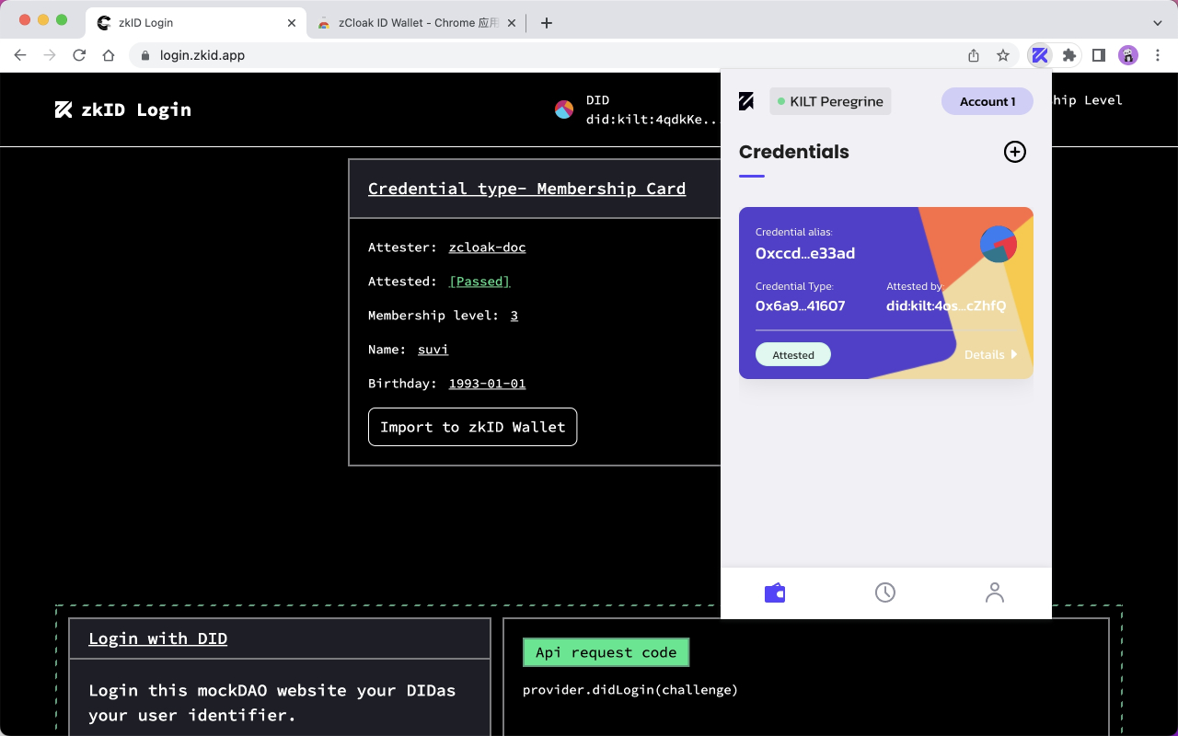Viewport: 1178px width, 736px height.
Task: Click the name value suvi
Action: click(x=433, y=350)
